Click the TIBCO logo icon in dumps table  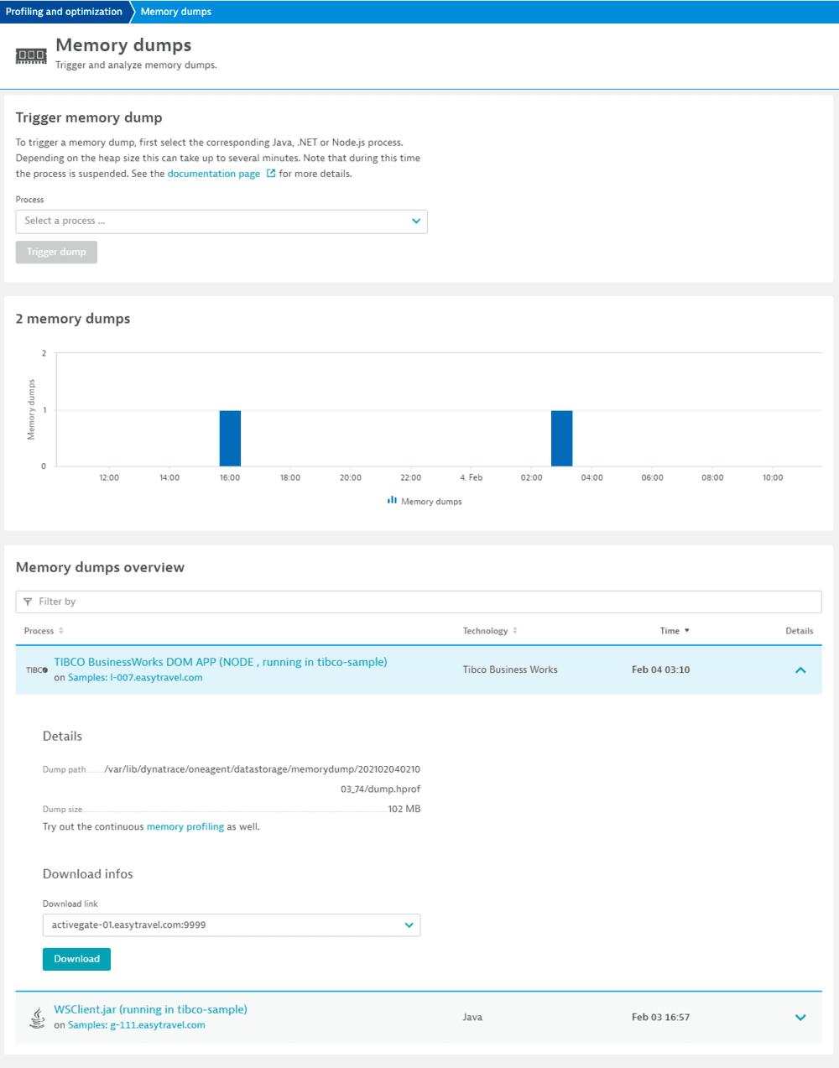click(34, 669)
